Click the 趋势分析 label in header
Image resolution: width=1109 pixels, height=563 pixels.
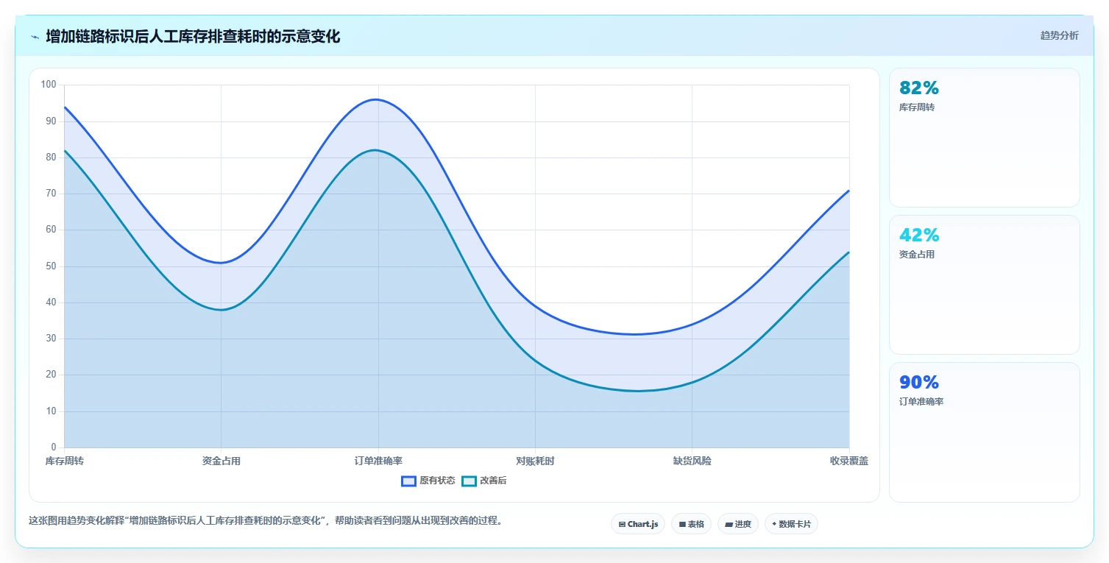tap(1059, 36)
